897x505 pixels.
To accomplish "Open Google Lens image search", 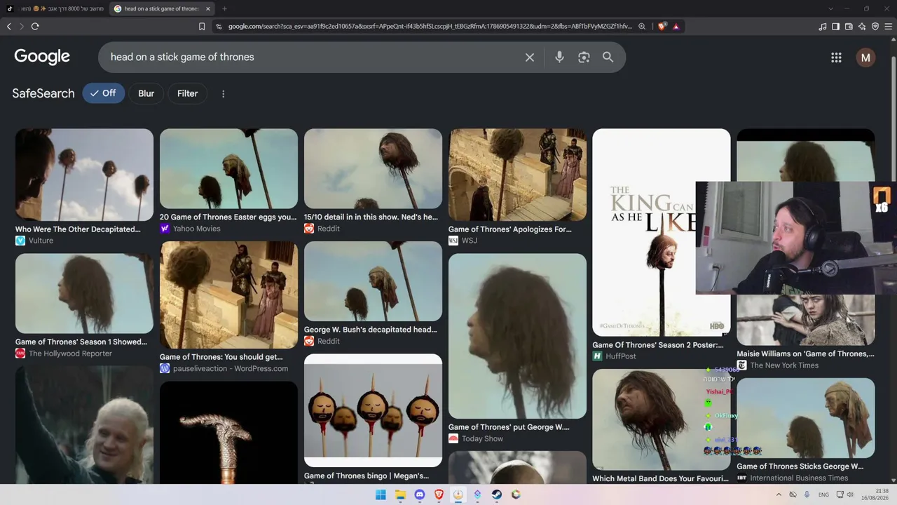I will click(584, 58).
